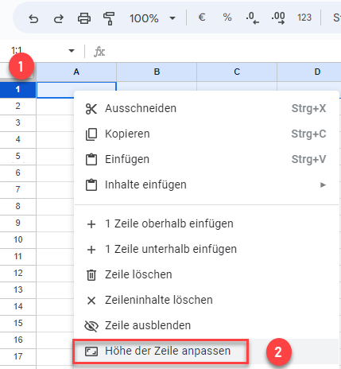Select the Paint format roller icon

109,18
